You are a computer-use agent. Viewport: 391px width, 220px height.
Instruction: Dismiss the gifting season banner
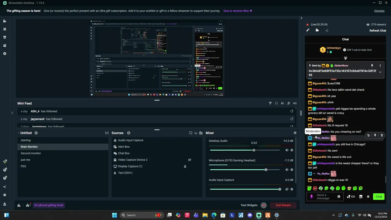(379, 11)
